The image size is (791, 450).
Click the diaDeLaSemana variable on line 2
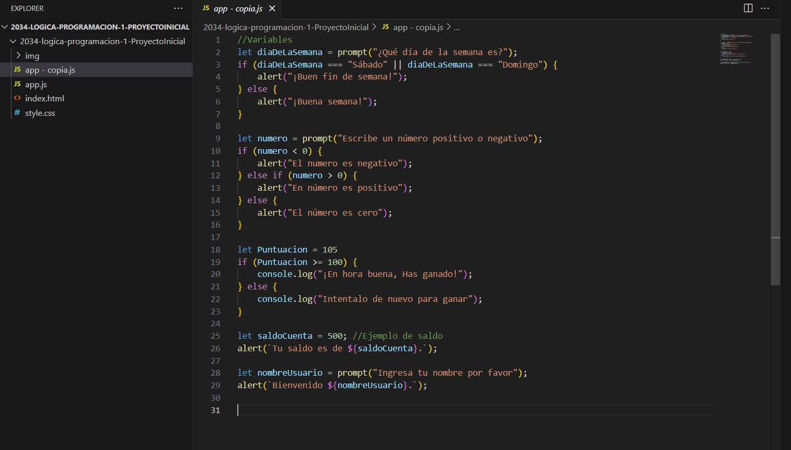pyautogui.click(x=290, y=52)
